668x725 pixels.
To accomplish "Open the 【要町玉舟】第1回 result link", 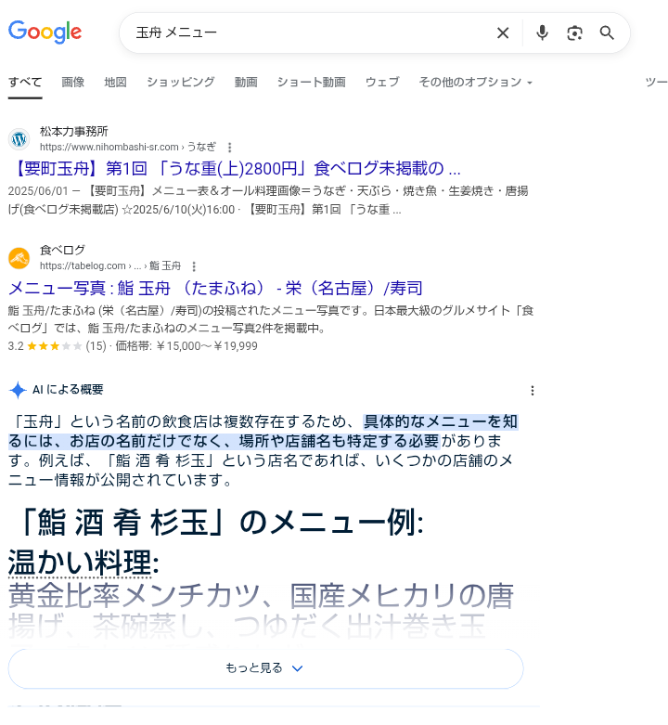I will [235, 169].
